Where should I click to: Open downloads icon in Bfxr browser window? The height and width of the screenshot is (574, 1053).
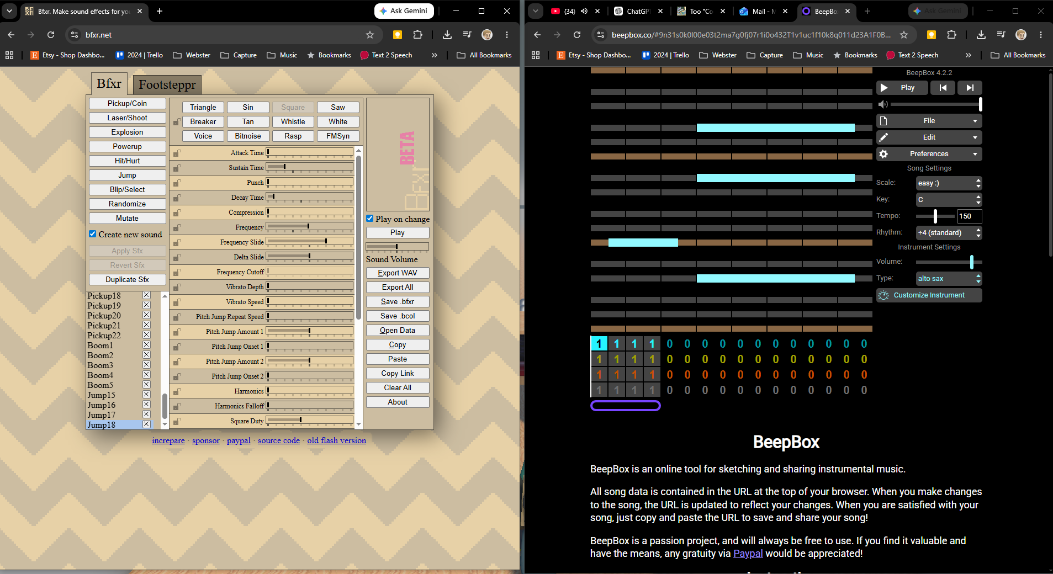pyautogui.click(x=447, y=35)
